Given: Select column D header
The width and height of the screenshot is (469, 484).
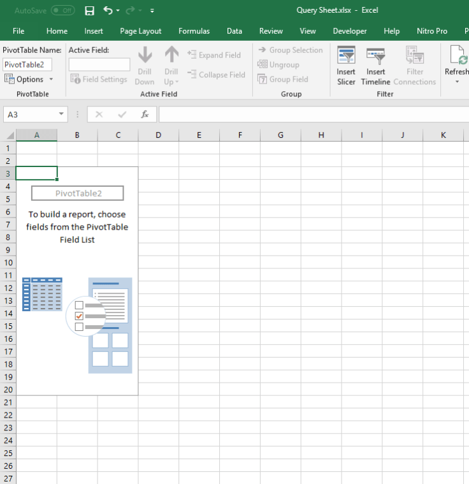Looking at the screenshot, I should [158, 135].
